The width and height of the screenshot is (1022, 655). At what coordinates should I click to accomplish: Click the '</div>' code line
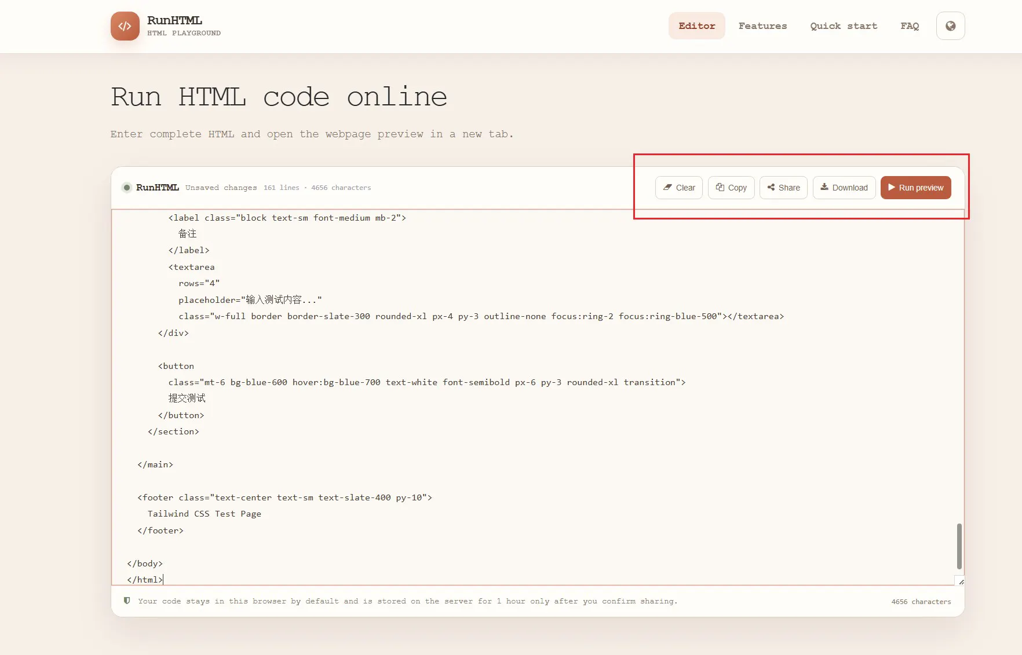pos(173,333)
